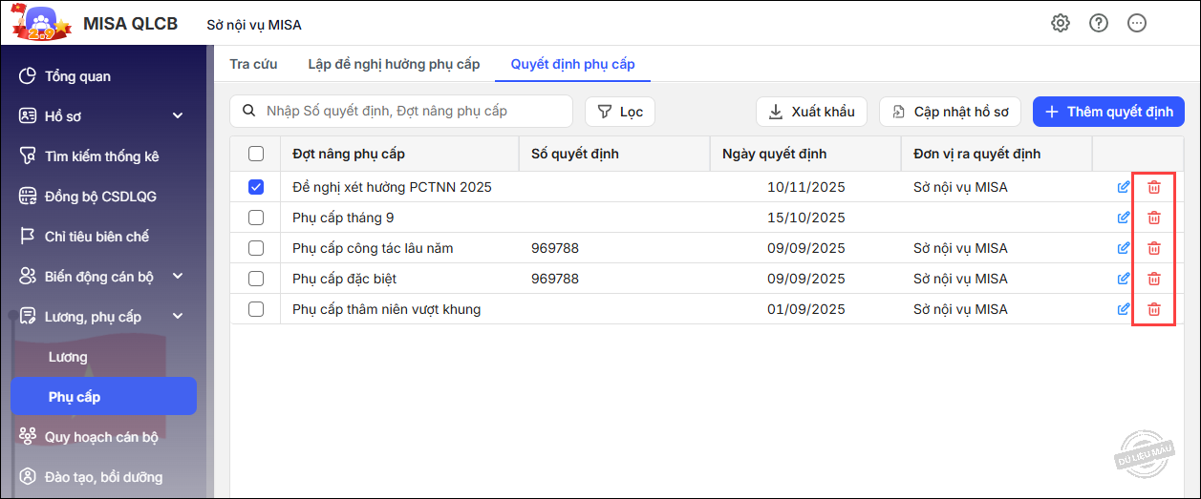Open the Lọc filter button

620,112
